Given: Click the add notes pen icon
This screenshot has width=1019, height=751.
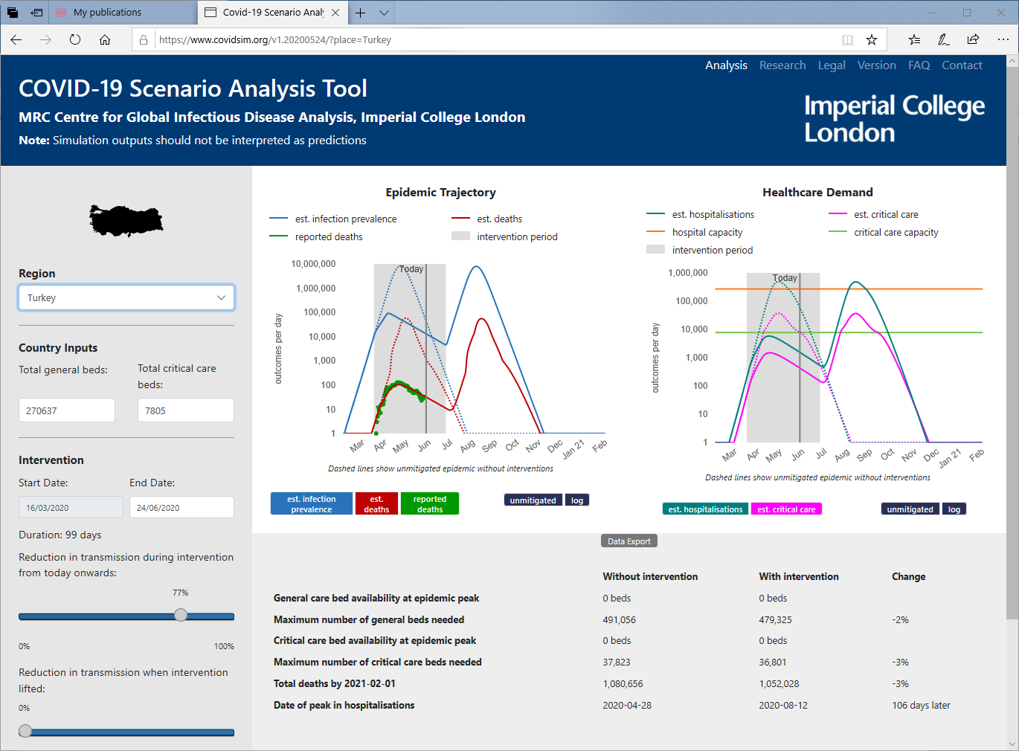Looking at the screenshot, I should (943, 40).
